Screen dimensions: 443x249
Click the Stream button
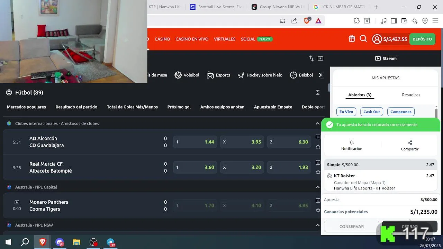[386, 58]
